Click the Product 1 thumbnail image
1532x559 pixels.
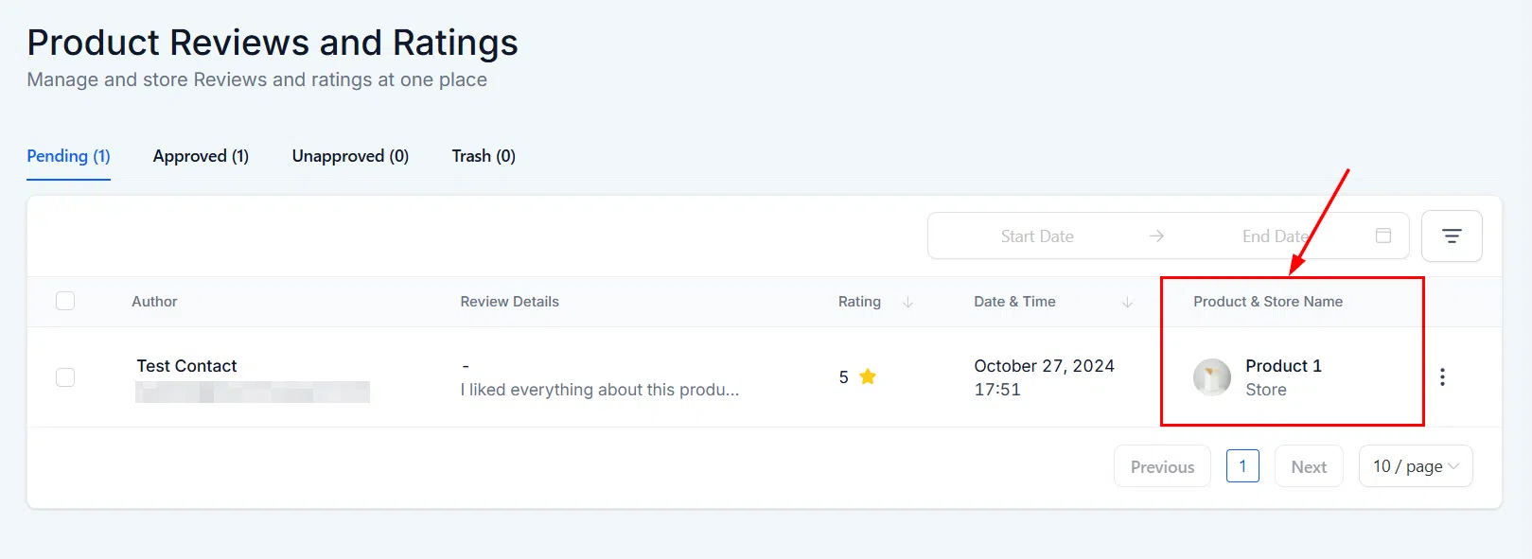[1212, 377]
